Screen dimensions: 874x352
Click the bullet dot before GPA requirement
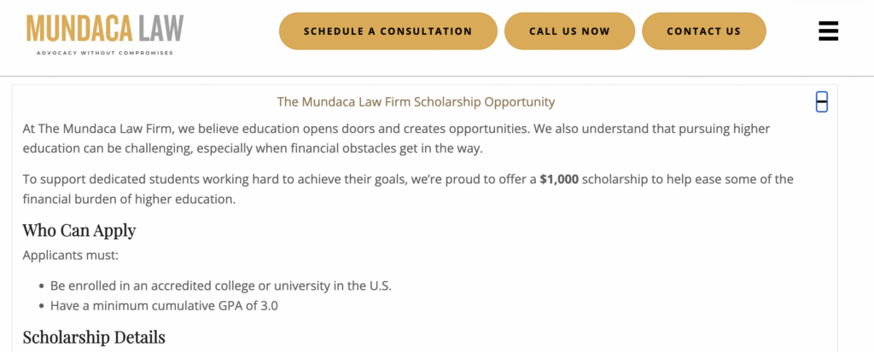(x=41, y=307)
